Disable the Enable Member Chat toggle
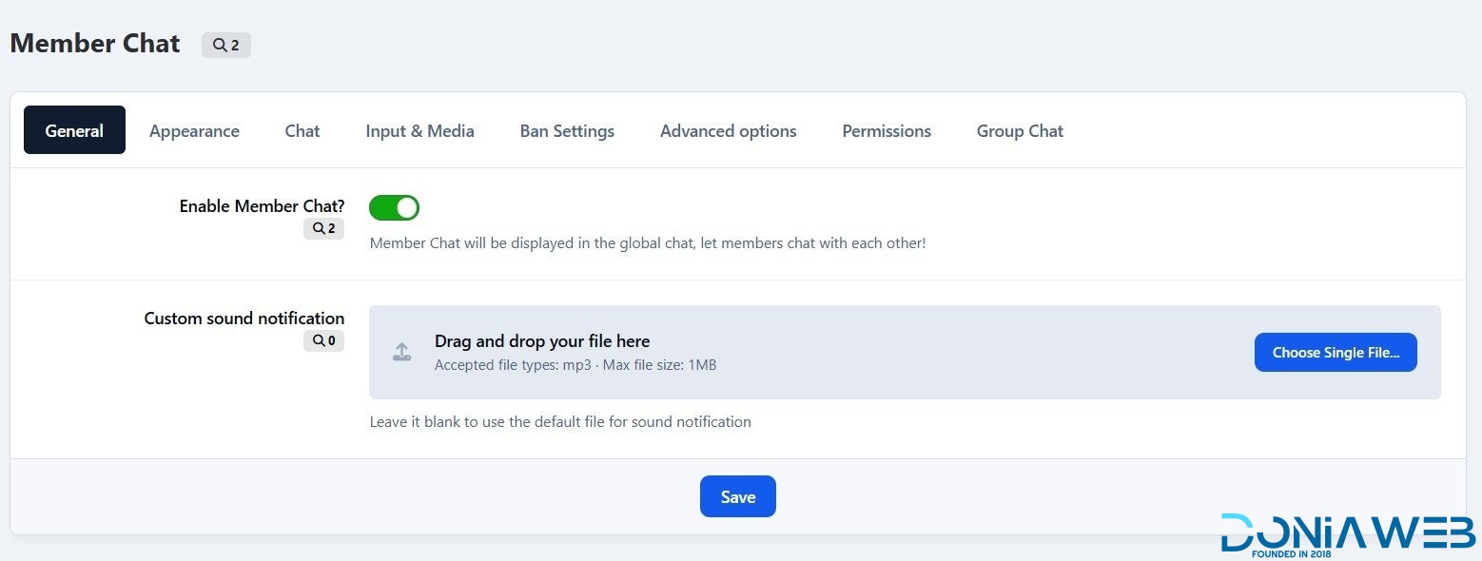 pyautogui.click(x=394, y=207)
